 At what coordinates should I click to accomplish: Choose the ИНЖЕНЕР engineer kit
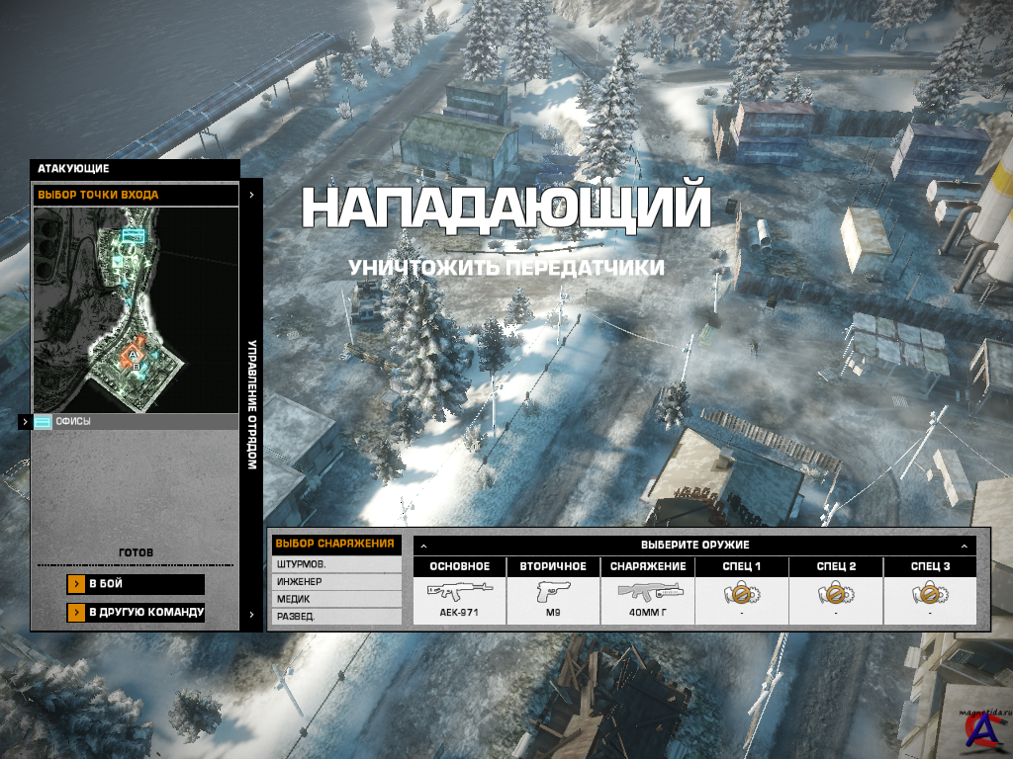[x=336, y=581]
